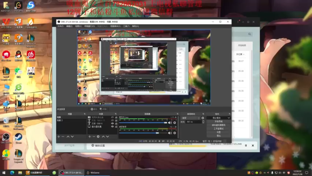Open Help menu in OBS
Viewport: 312px width, 176px height.
[135, 26]
